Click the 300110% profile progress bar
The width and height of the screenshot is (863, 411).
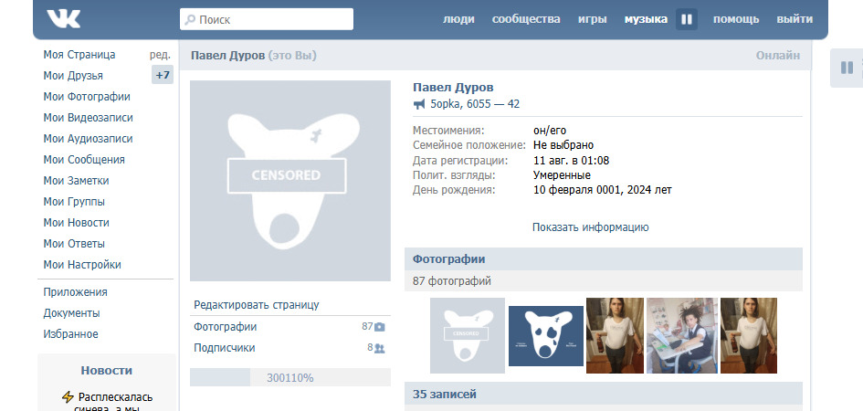(290, 377)
